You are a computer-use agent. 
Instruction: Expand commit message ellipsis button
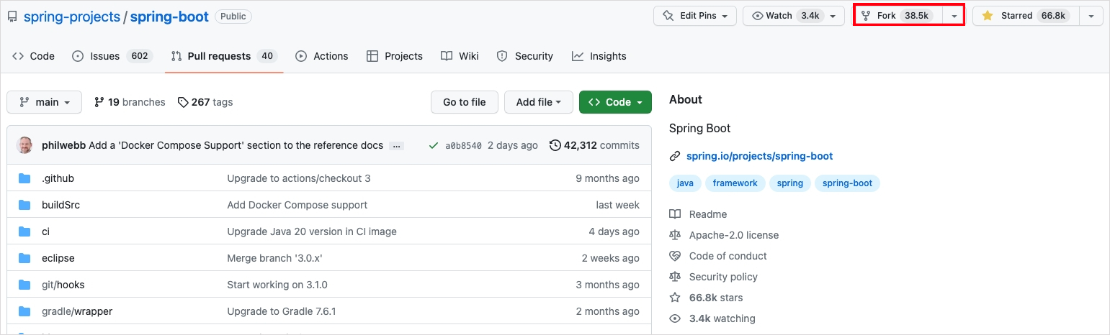point(396,145)
